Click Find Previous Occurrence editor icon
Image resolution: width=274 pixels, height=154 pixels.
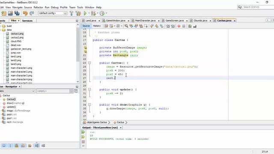[131, 26]
